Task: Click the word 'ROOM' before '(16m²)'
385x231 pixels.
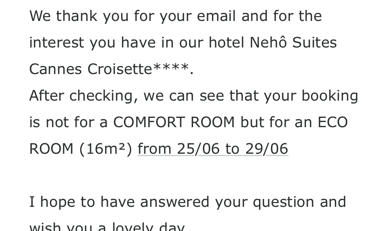Action: pyautogui.click(x=51, y=149)
